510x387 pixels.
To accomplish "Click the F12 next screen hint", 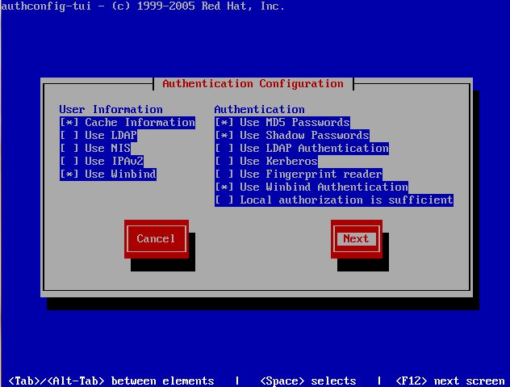I will point(450,381).
